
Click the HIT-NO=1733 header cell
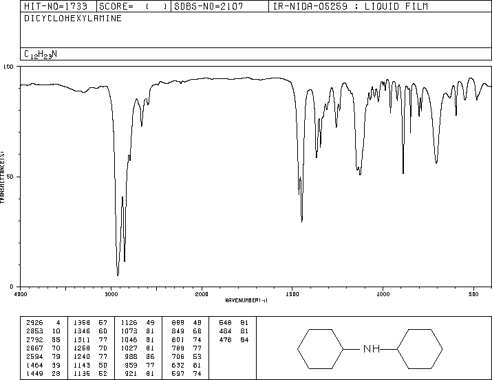point(58,6)
